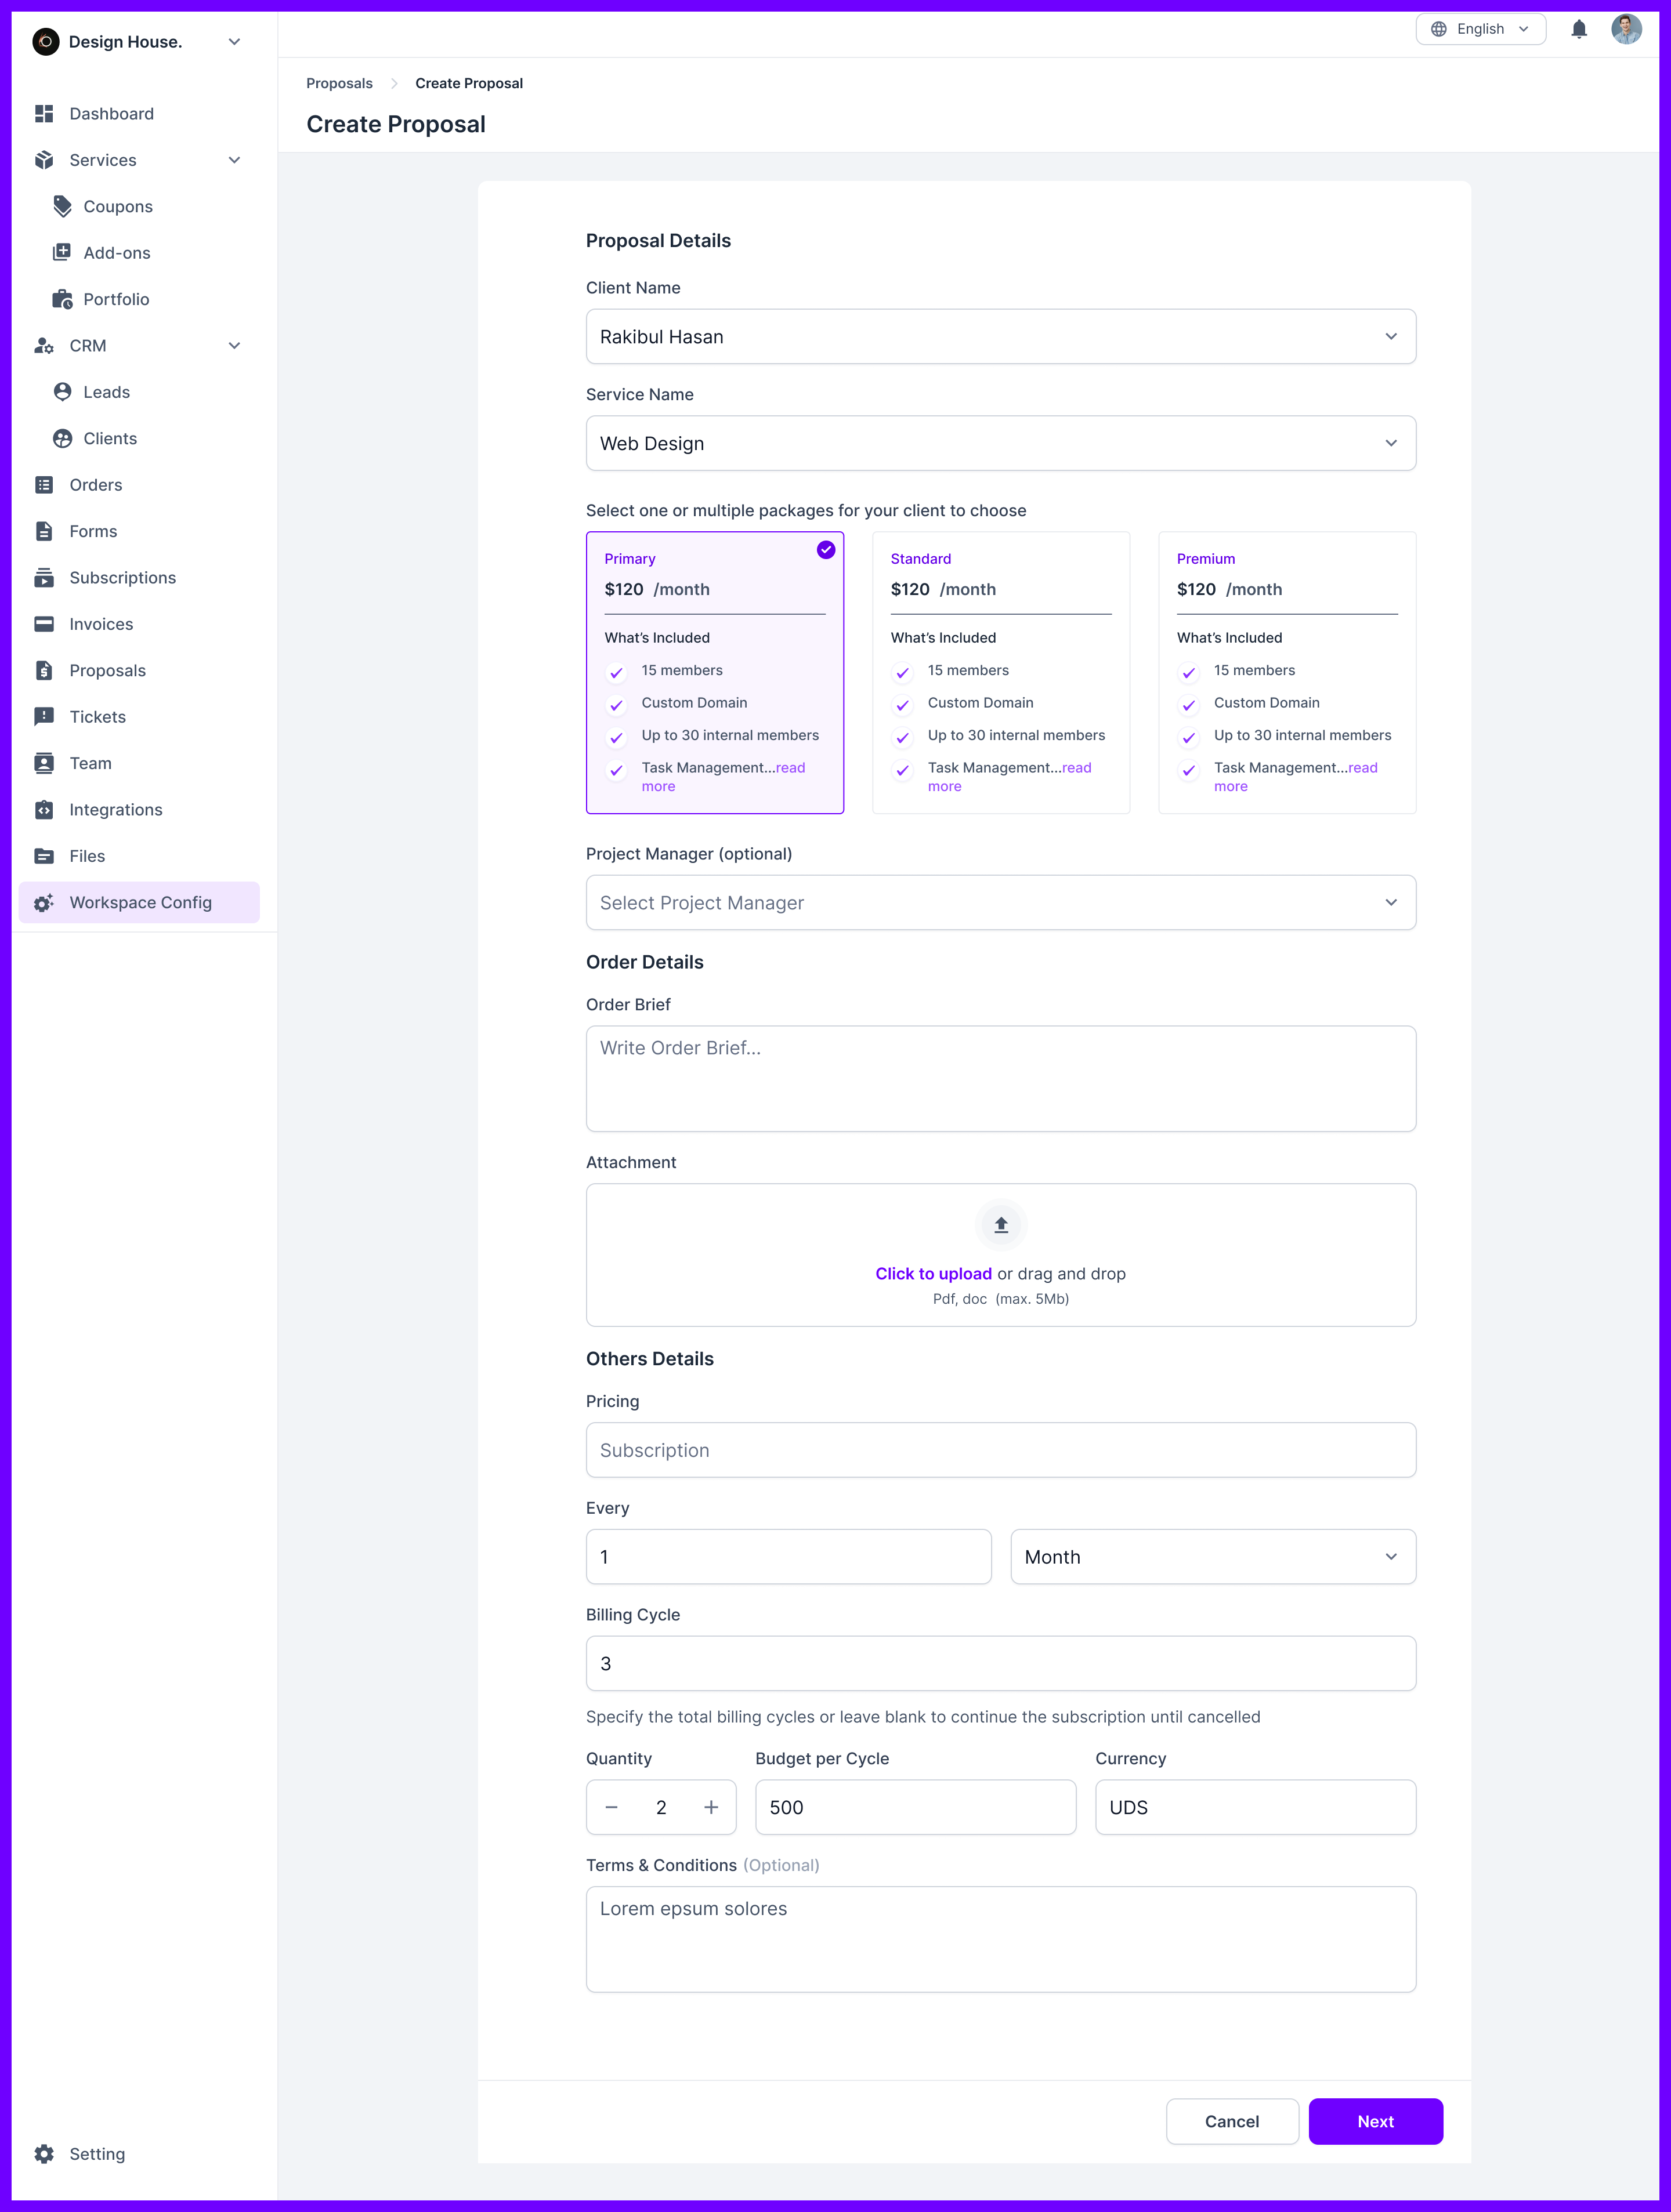This screenshot has width=1671, height=2212.
Task: Click the Write Order Brief field
Action: [x=1001, y=1078]
